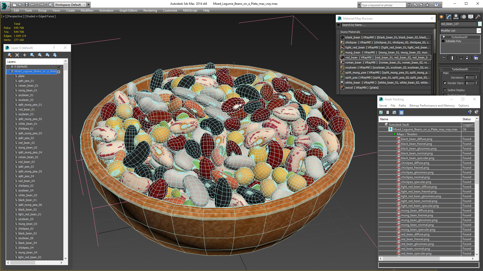The height and width of the screenshot is (271, 483).
Task: Open the Modifier List dropdown
Action: pos(478,31)
